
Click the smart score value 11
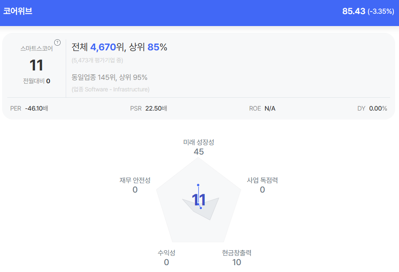coord(36,65)
